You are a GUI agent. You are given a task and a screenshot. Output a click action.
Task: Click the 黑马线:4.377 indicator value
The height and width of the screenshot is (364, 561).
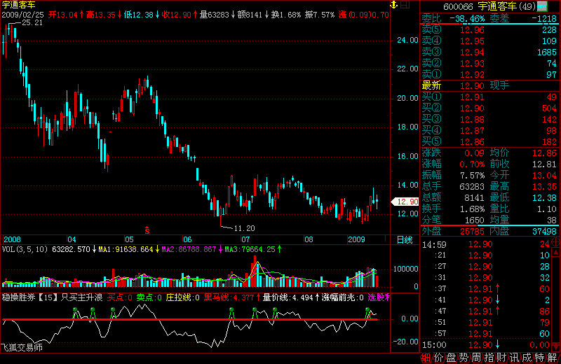(x=229, y=297)
